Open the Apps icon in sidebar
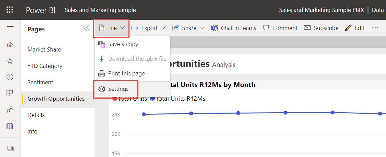The width and height of the screenshot is (386, 157). 10,93
